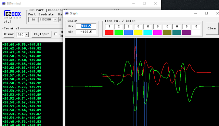This screenshot has width=219, height=126.
Task: Open the ASC display mode dropdown
Action: (x=27, y=34)
